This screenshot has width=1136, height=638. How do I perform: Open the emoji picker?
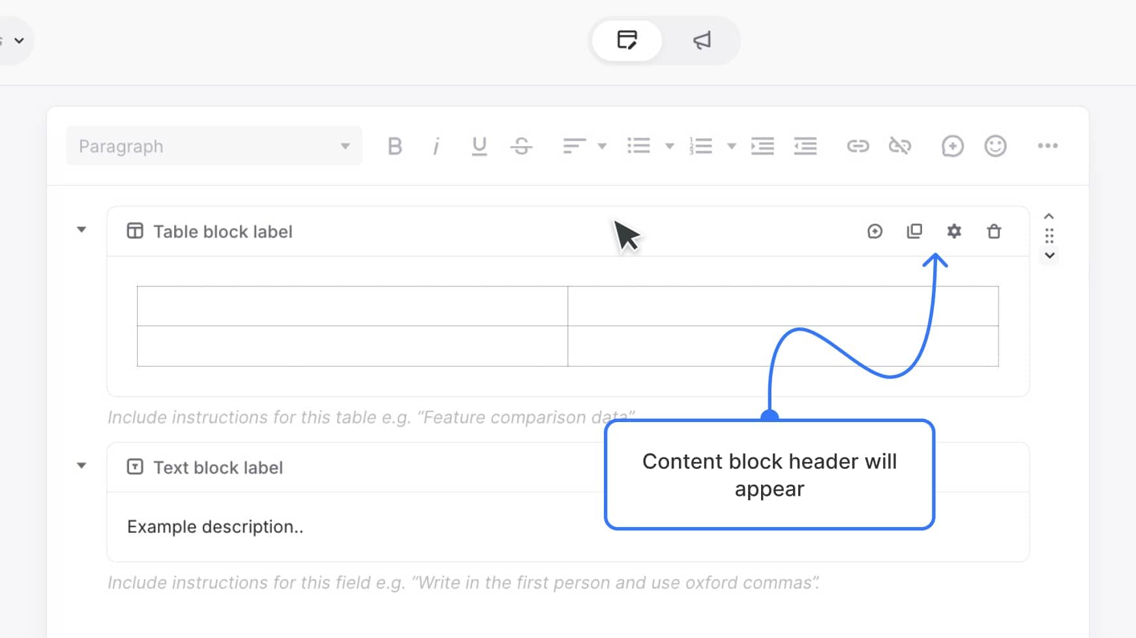click(x=995, y=146)
